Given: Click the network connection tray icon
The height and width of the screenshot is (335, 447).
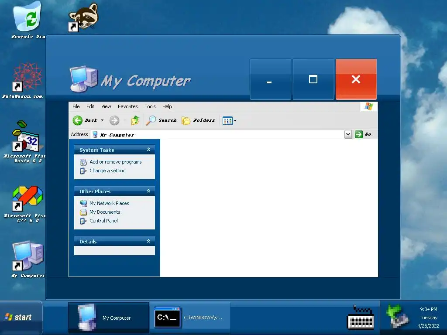Looking at the screenshot, I should click(398, 316).
